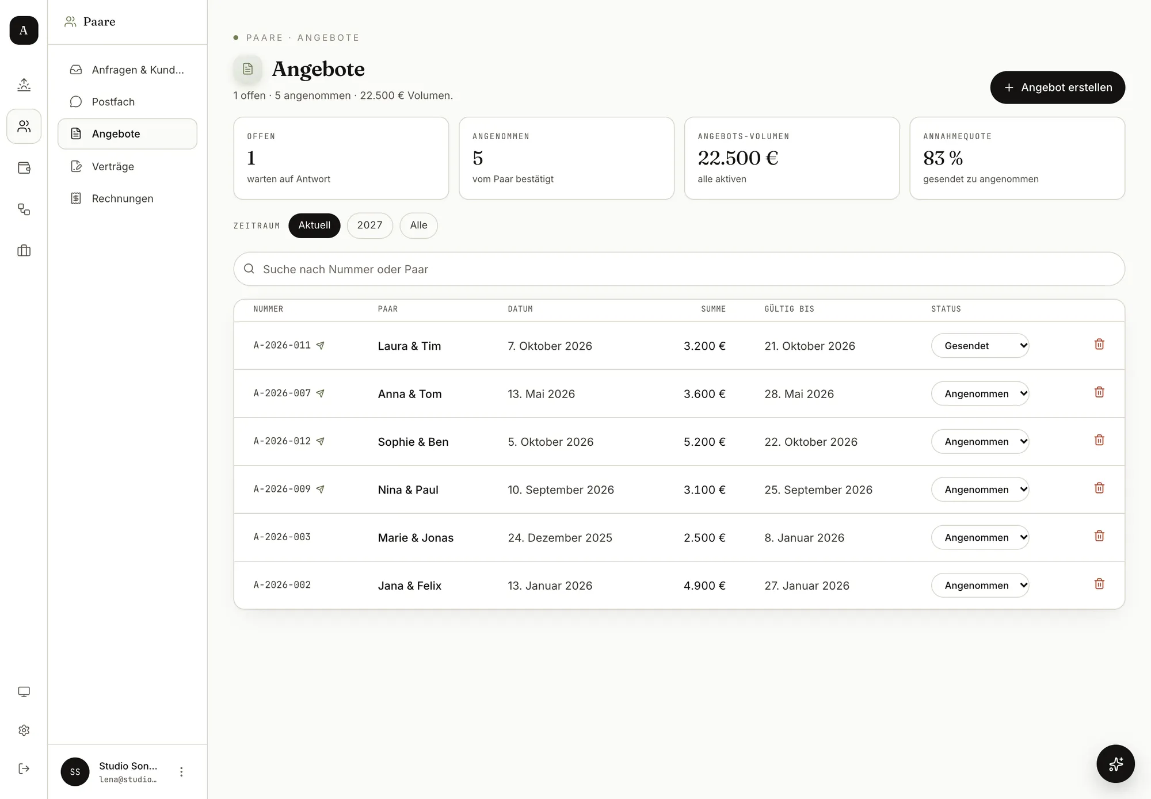Open settings gear icon
Viewport: 1151px width, 799px height.
pos(24,730)
